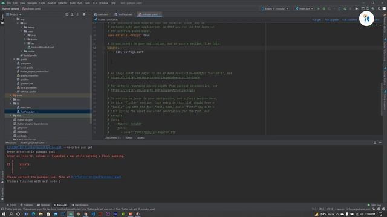Open the main.dart run configuration dropdown
The width and height of the screenshot is (387, 217).
tap(304, 8)
